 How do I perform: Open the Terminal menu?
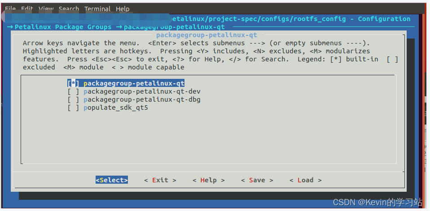pyautogui.click(x=97, y=9)
